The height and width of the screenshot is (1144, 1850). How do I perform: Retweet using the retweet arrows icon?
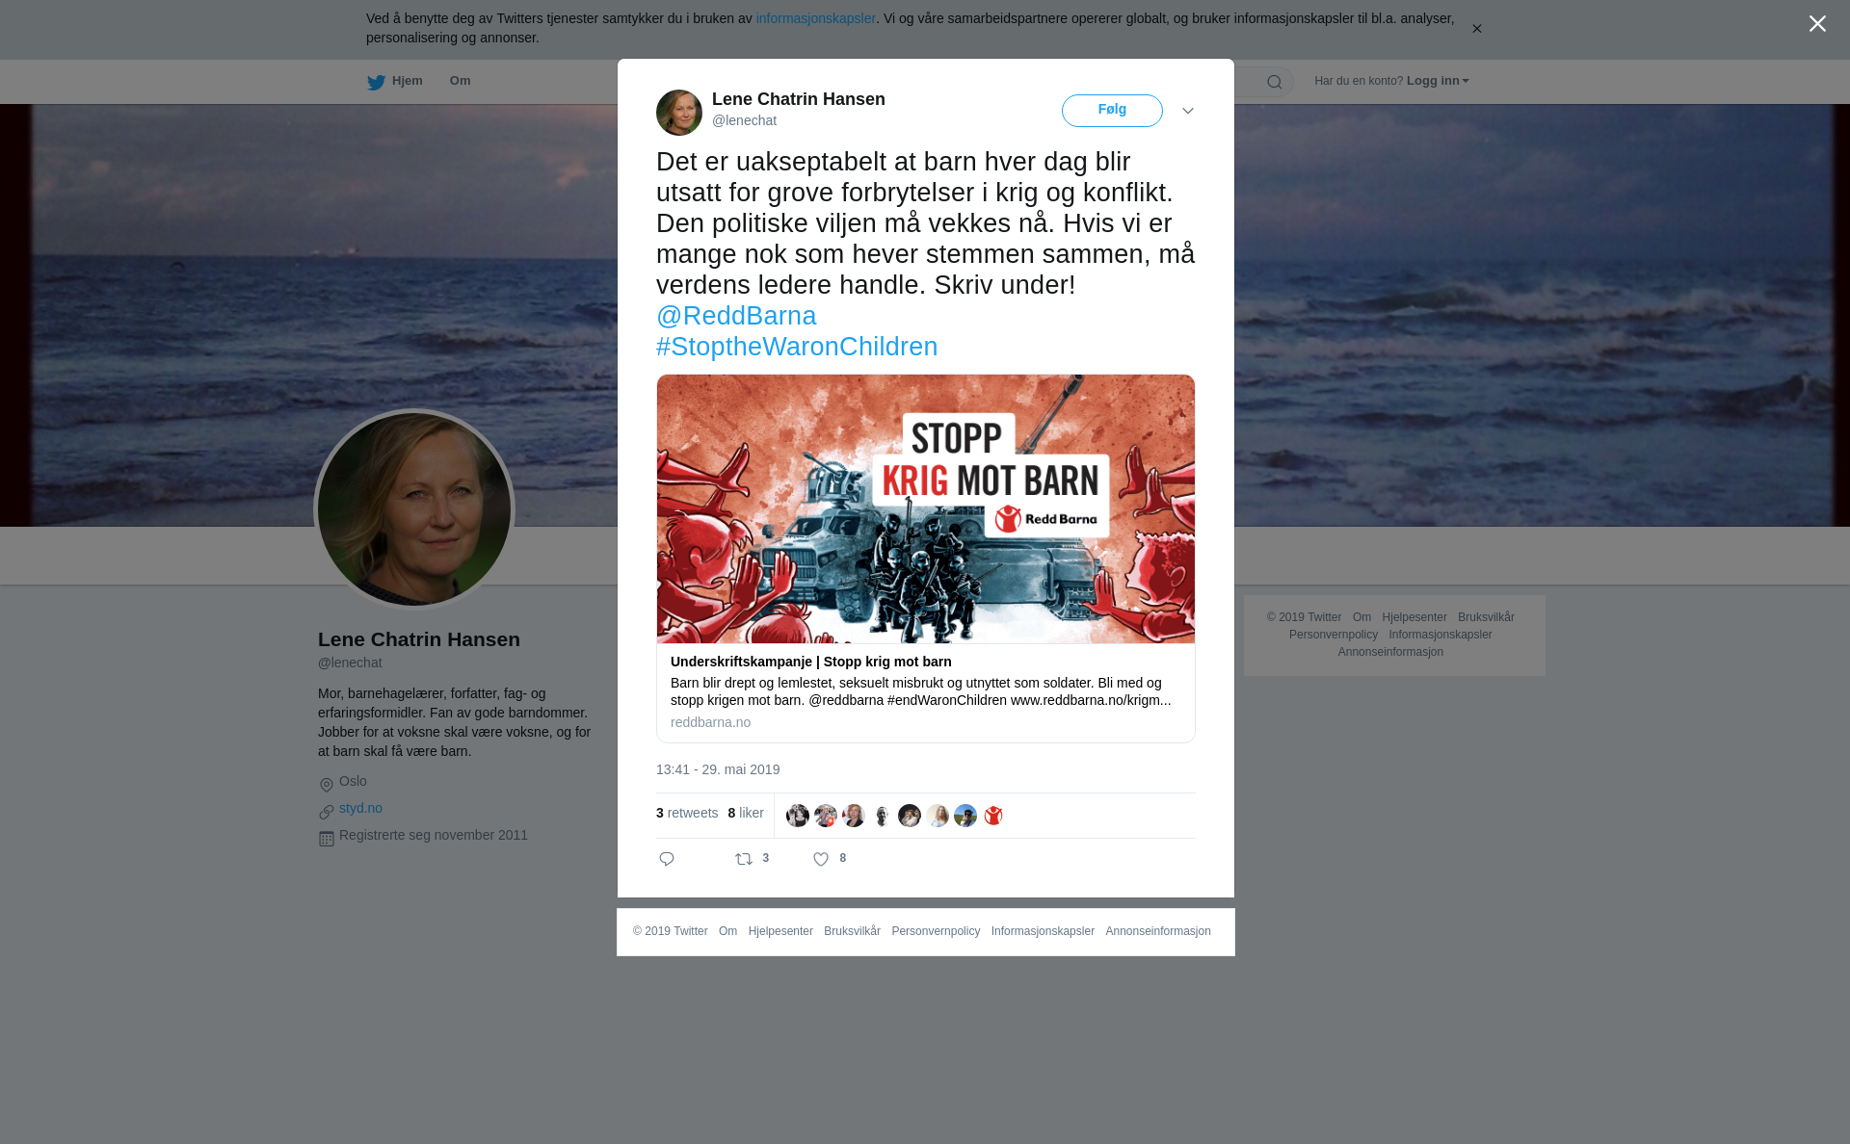744,859
